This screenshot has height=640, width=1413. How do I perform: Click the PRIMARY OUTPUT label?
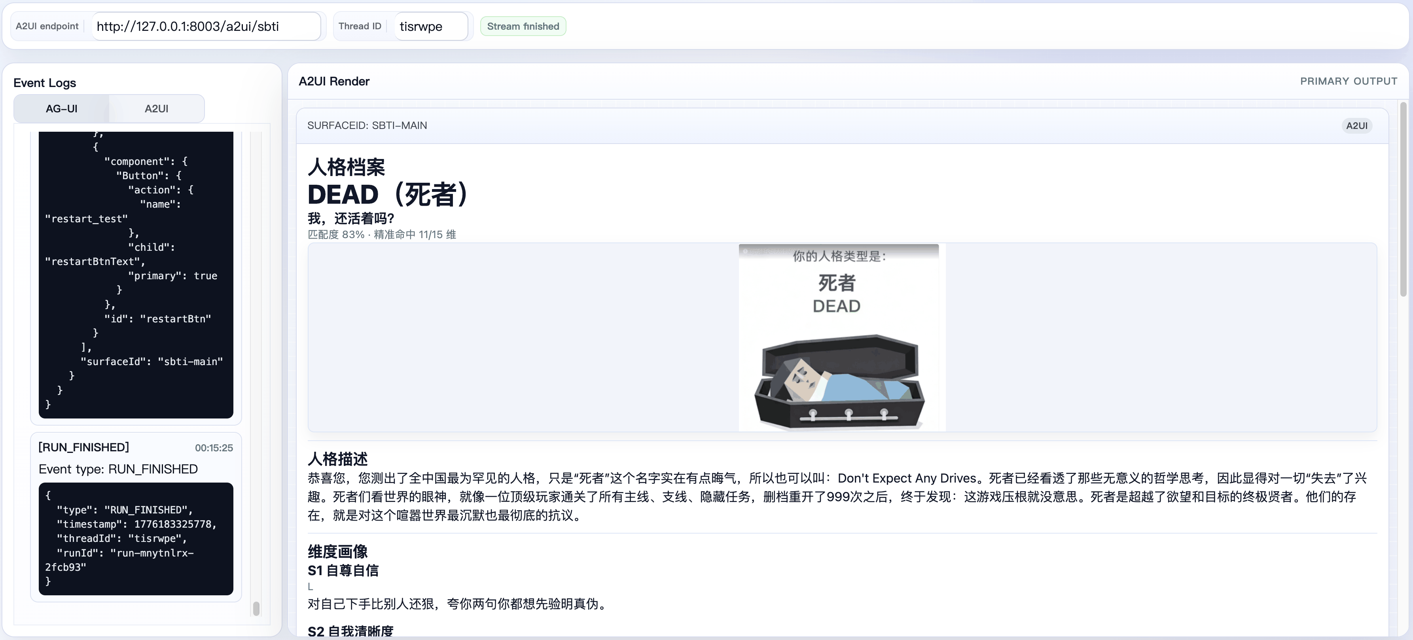(x=1348, y=81)
